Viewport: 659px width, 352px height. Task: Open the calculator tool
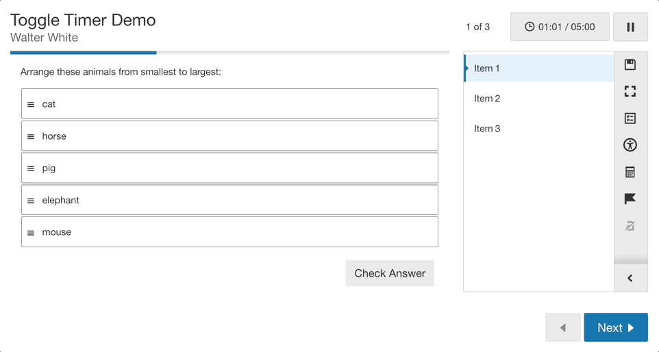click(x=630, y=172)
